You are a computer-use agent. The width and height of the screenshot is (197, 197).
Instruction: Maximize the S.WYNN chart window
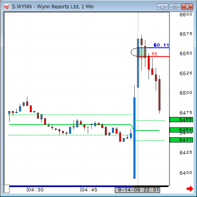click(x=175, y=7)
